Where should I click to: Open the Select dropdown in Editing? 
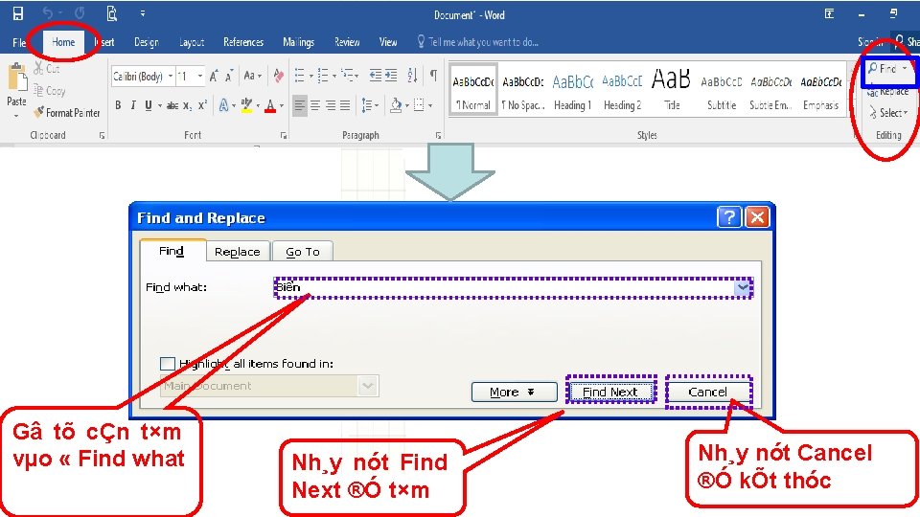tap(888, 113)
